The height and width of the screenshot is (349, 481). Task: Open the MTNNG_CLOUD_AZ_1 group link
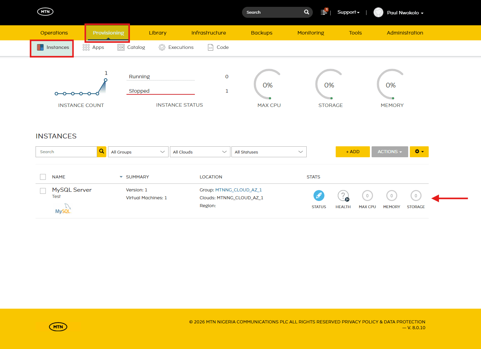pyautogui.click(x=239, y=190)
